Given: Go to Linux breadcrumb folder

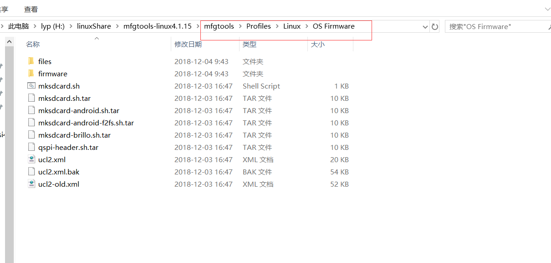Looking at the screenshot, I should (292, 26).
